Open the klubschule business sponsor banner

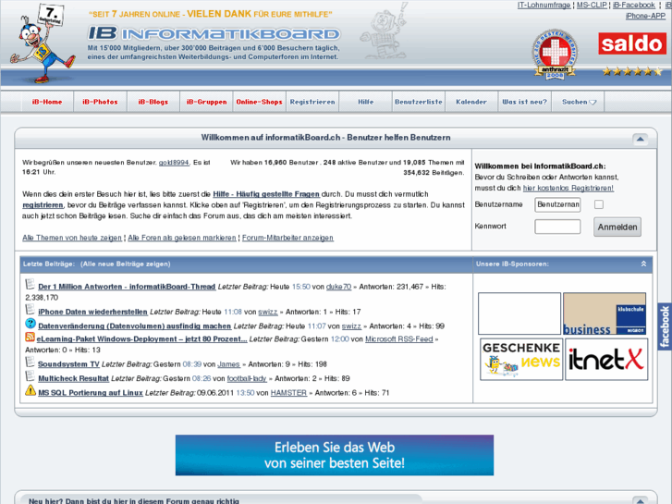605,313
